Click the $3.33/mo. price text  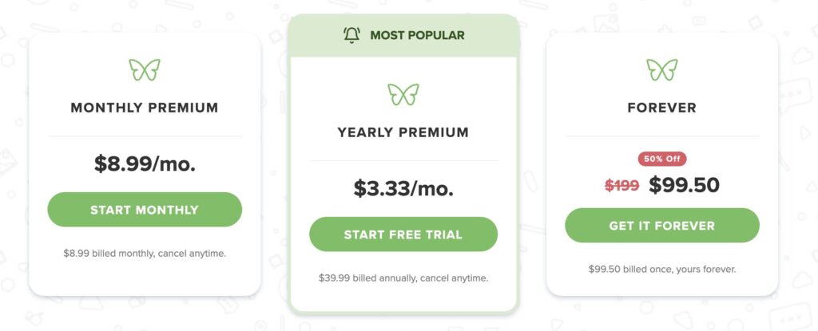pyautogui.click(x=403, y=188)
